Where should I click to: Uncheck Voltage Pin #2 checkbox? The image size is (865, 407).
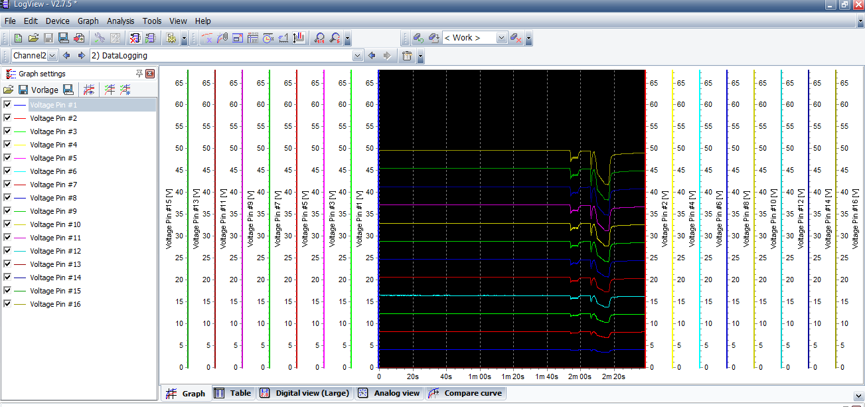point(7,118)
